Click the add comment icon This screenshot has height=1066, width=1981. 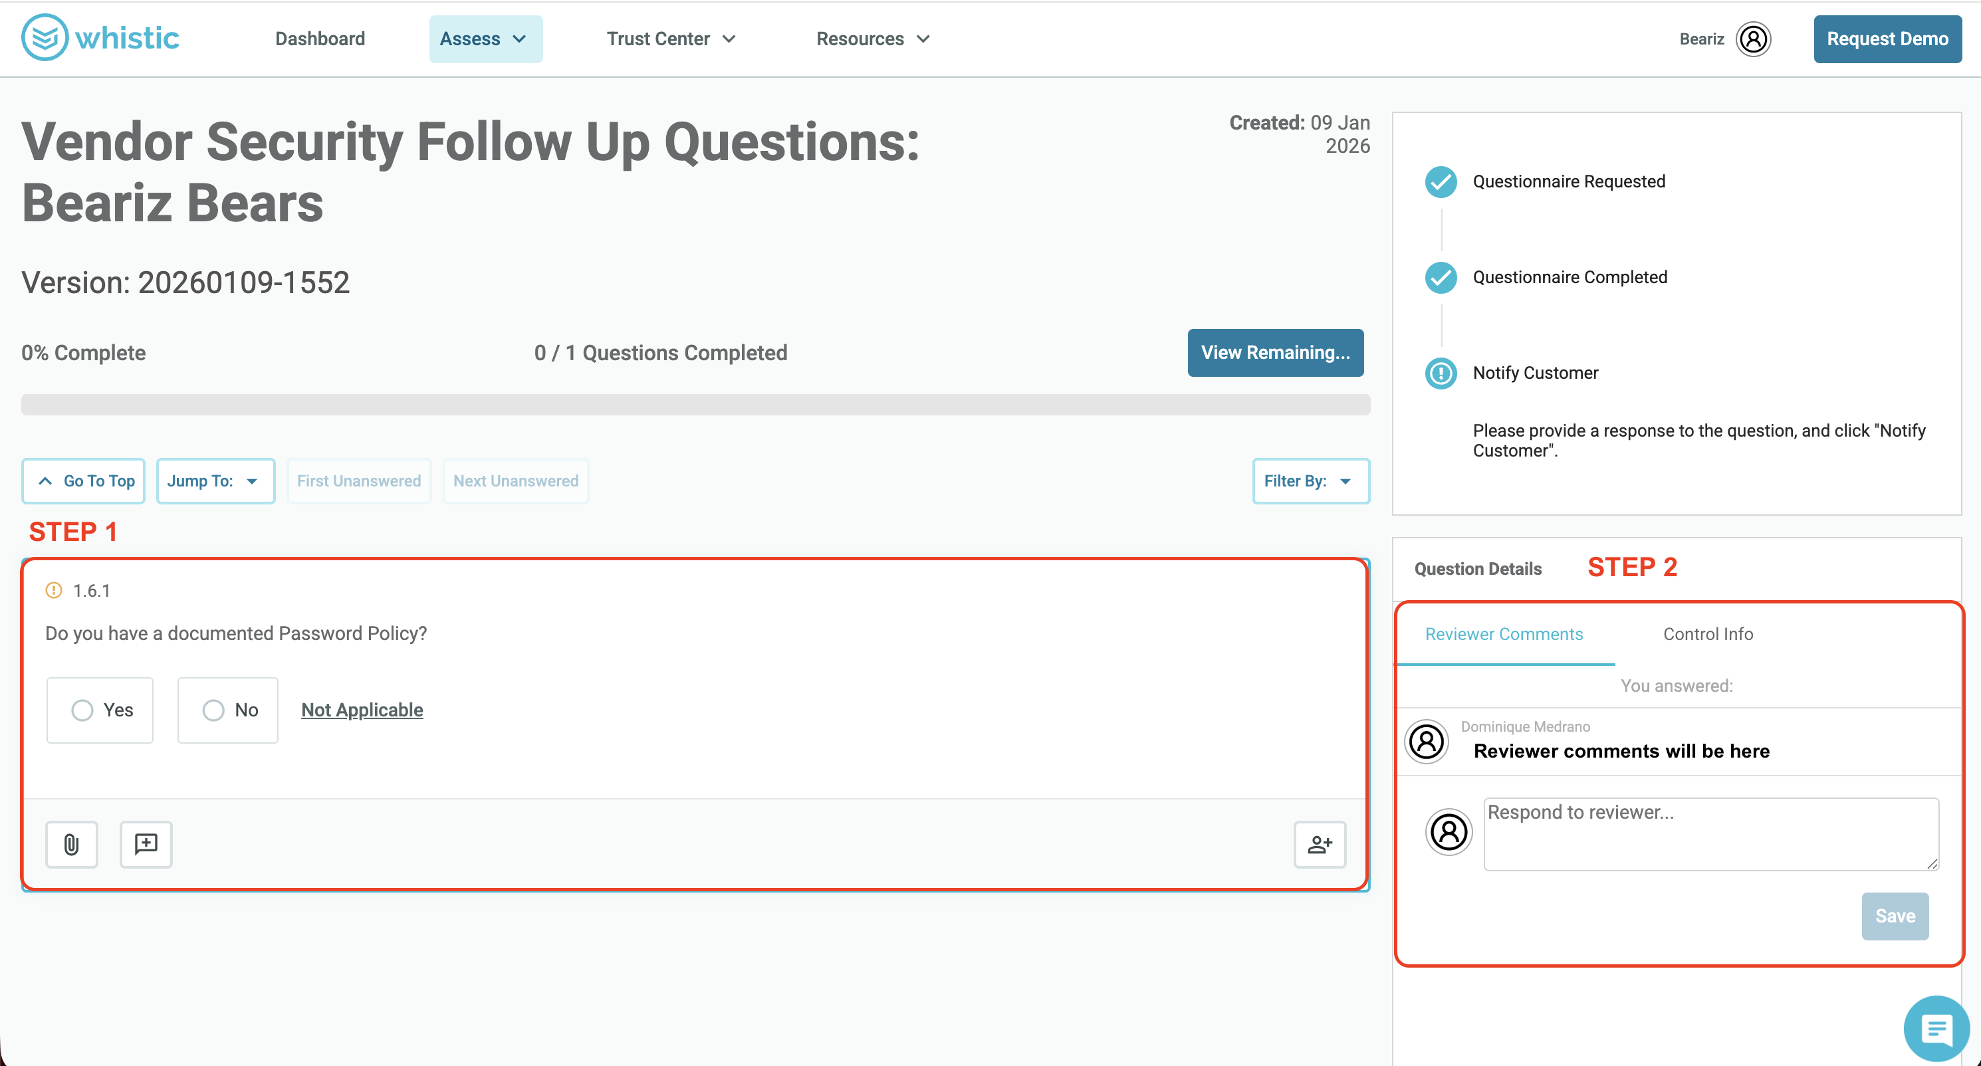pos(146,844)
